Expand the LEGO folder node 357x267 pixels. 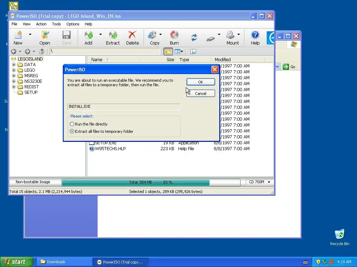[14, 70]
